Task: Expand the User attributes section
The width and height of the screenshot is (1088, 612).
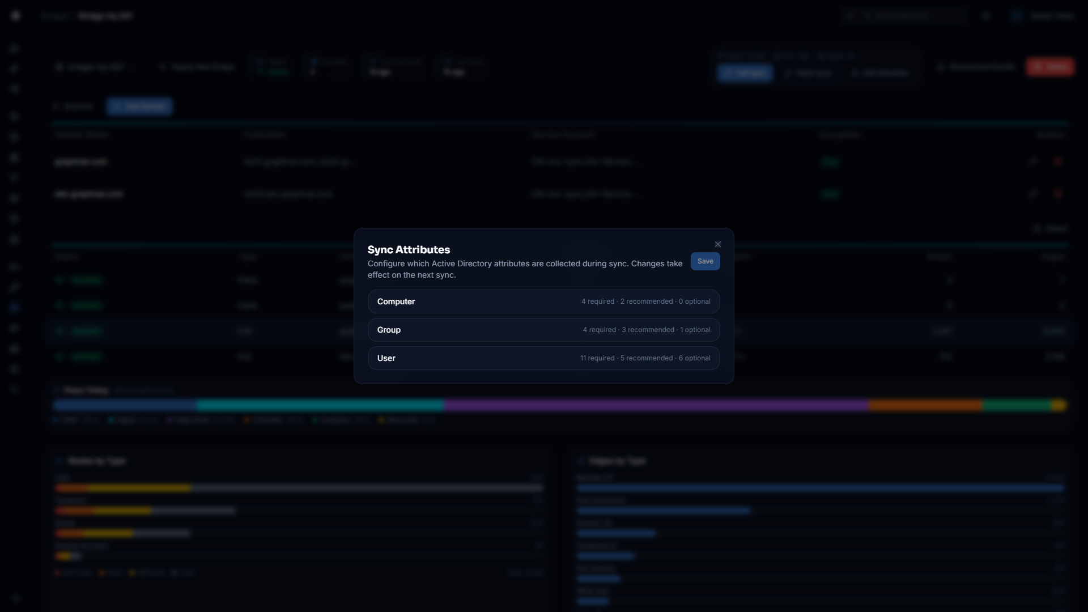Action: (x=543, y=358)
